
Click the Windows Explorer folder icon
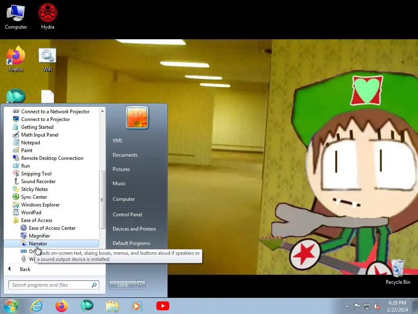tap(16, 204)
